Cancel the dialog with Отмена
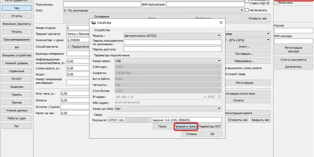This screenshot has width=314, height=157. [x=191, y=134]
